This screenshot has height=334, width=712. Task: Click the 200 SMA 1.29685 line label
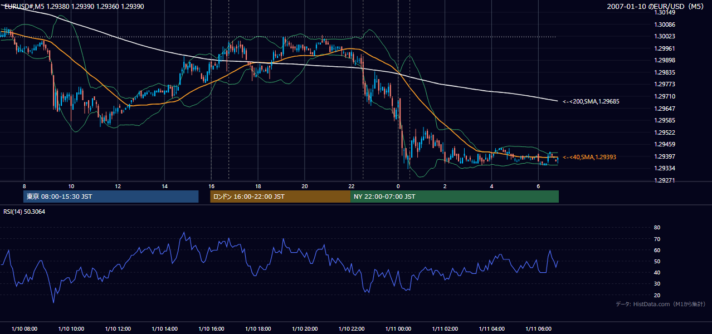click(591, 101)
